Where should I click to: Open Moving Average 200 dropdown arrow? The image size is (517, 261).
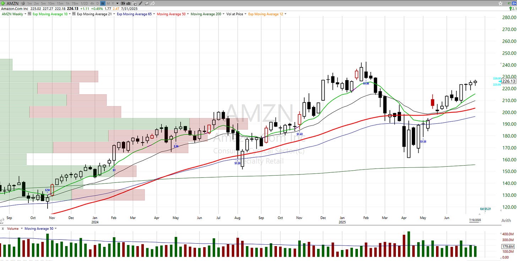(x=223, y=14)
